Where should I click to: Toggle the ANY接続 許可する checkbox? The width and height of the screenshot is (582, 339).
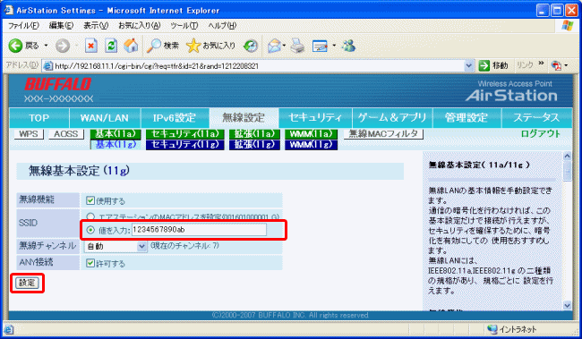(x=90, y=263)
